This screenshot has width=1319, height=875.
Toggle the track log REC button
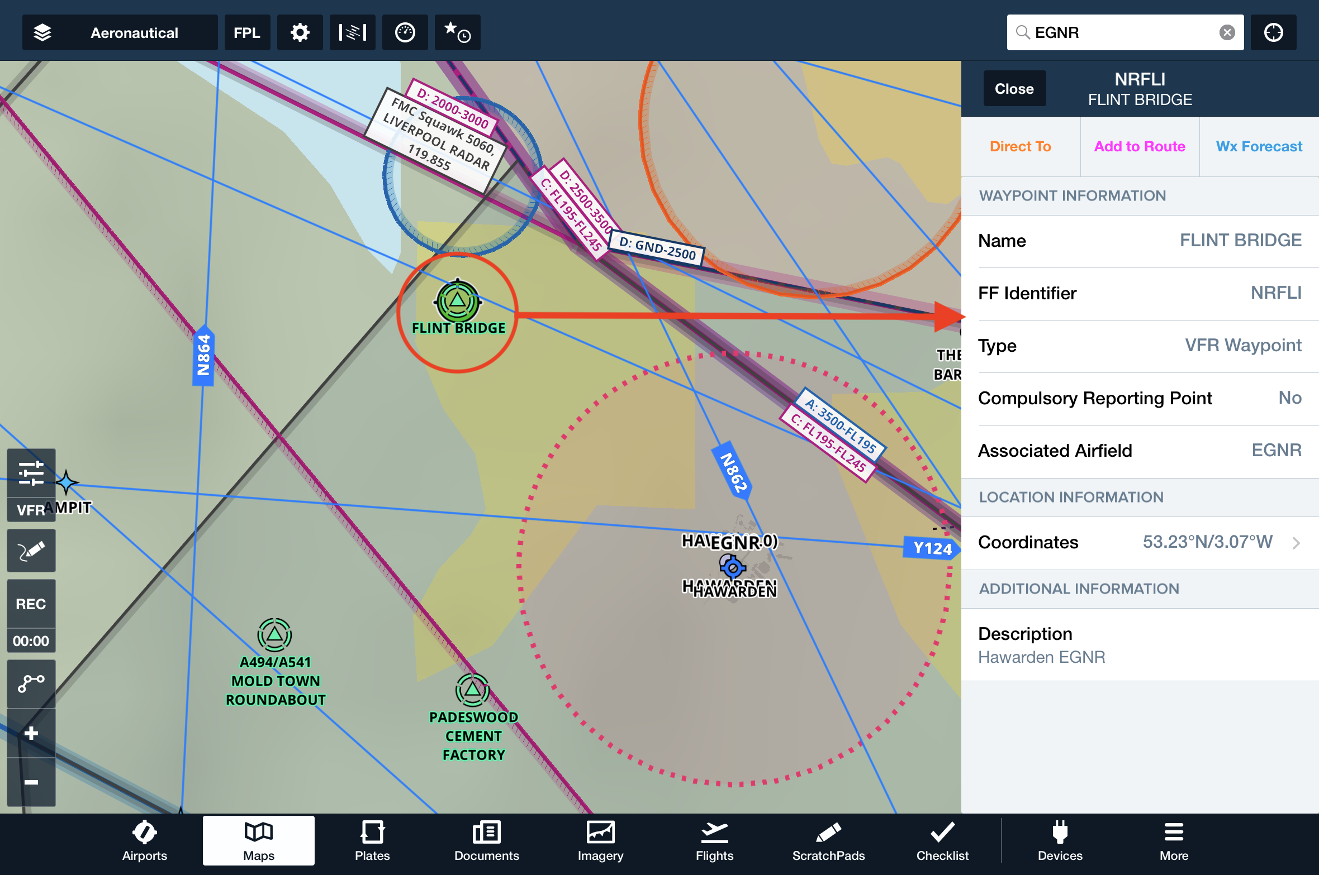[x=31, y=604]
